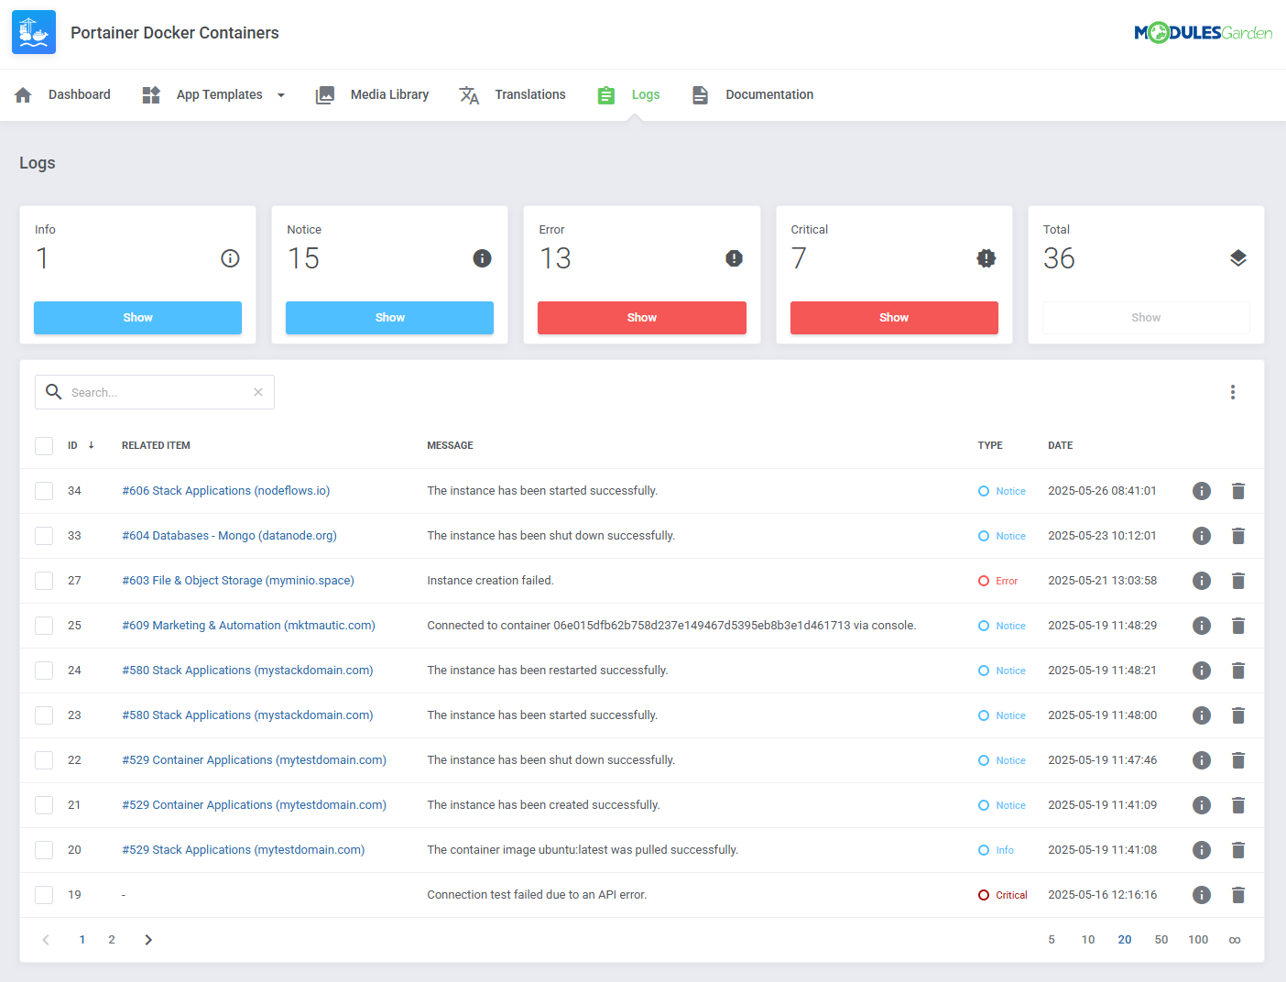Viewport: 1286px width, 982px height.
Task: Open #606 Stack Applications (nodeflows.io) link
Action: tap(226, 491)
